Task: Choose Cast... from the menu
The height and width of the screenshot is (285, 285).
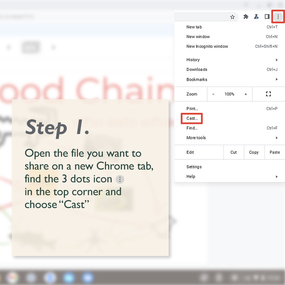Action: pos(229,118)
